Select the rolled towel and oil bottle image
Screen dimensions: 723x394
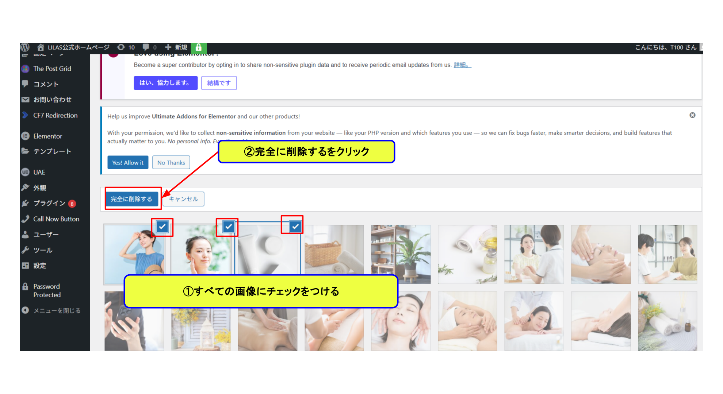coord(467,254)
